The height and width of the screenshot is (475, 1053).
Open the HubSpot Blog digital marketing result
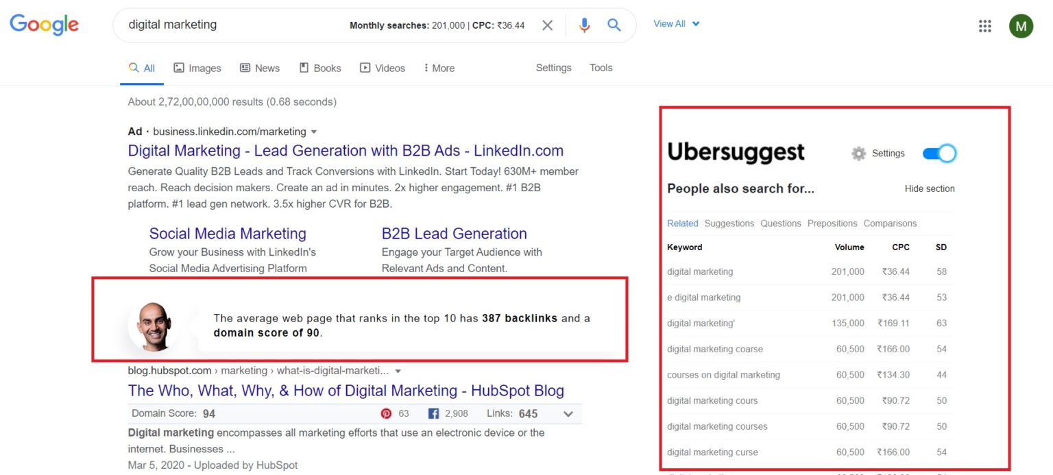click(x=346, y=391)
